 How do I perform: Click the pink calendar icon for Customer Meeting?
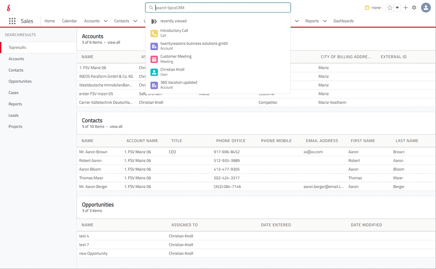click(x=154, y=59)
